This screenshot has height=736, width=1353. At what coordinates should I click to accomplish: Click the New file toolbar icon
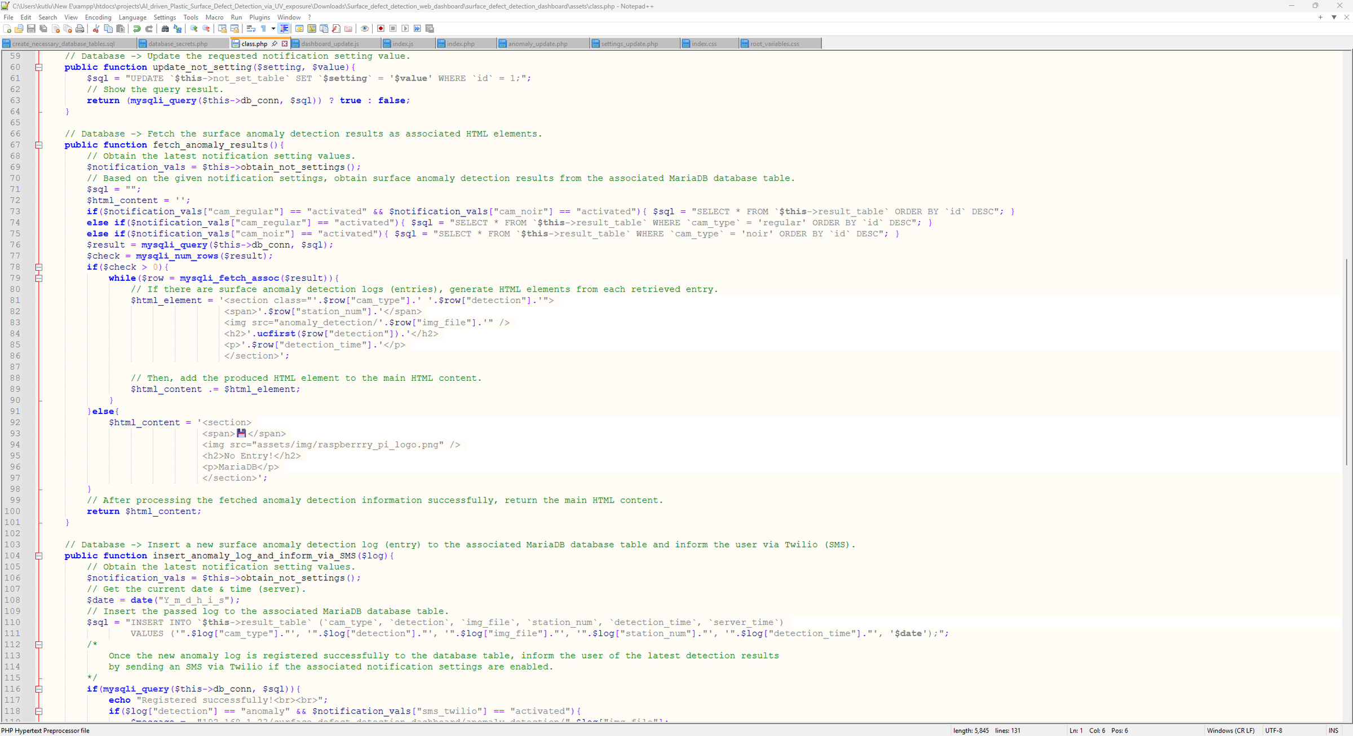click(7, 29)
